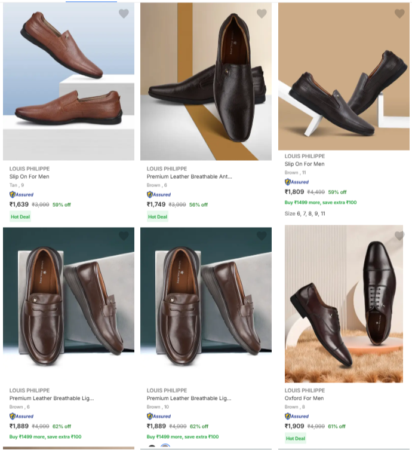Click Assured badge under Tan, 9 listing
This screenshot has width=412, height=450.
(22, 194)
